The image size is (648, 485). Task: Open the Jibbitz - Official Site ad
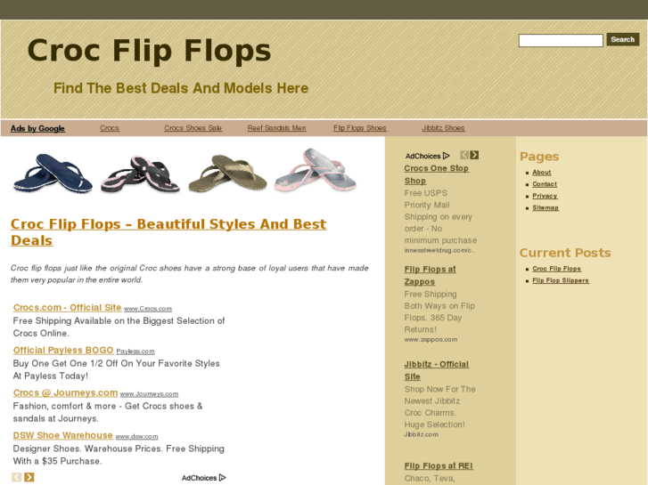[x=437, y=370]
